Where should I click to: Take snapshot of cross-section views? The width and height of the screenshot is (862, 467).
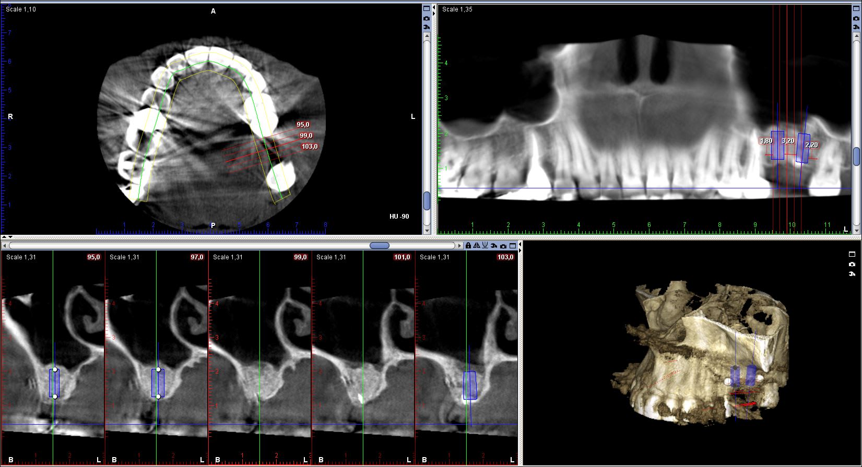(503, 246)
